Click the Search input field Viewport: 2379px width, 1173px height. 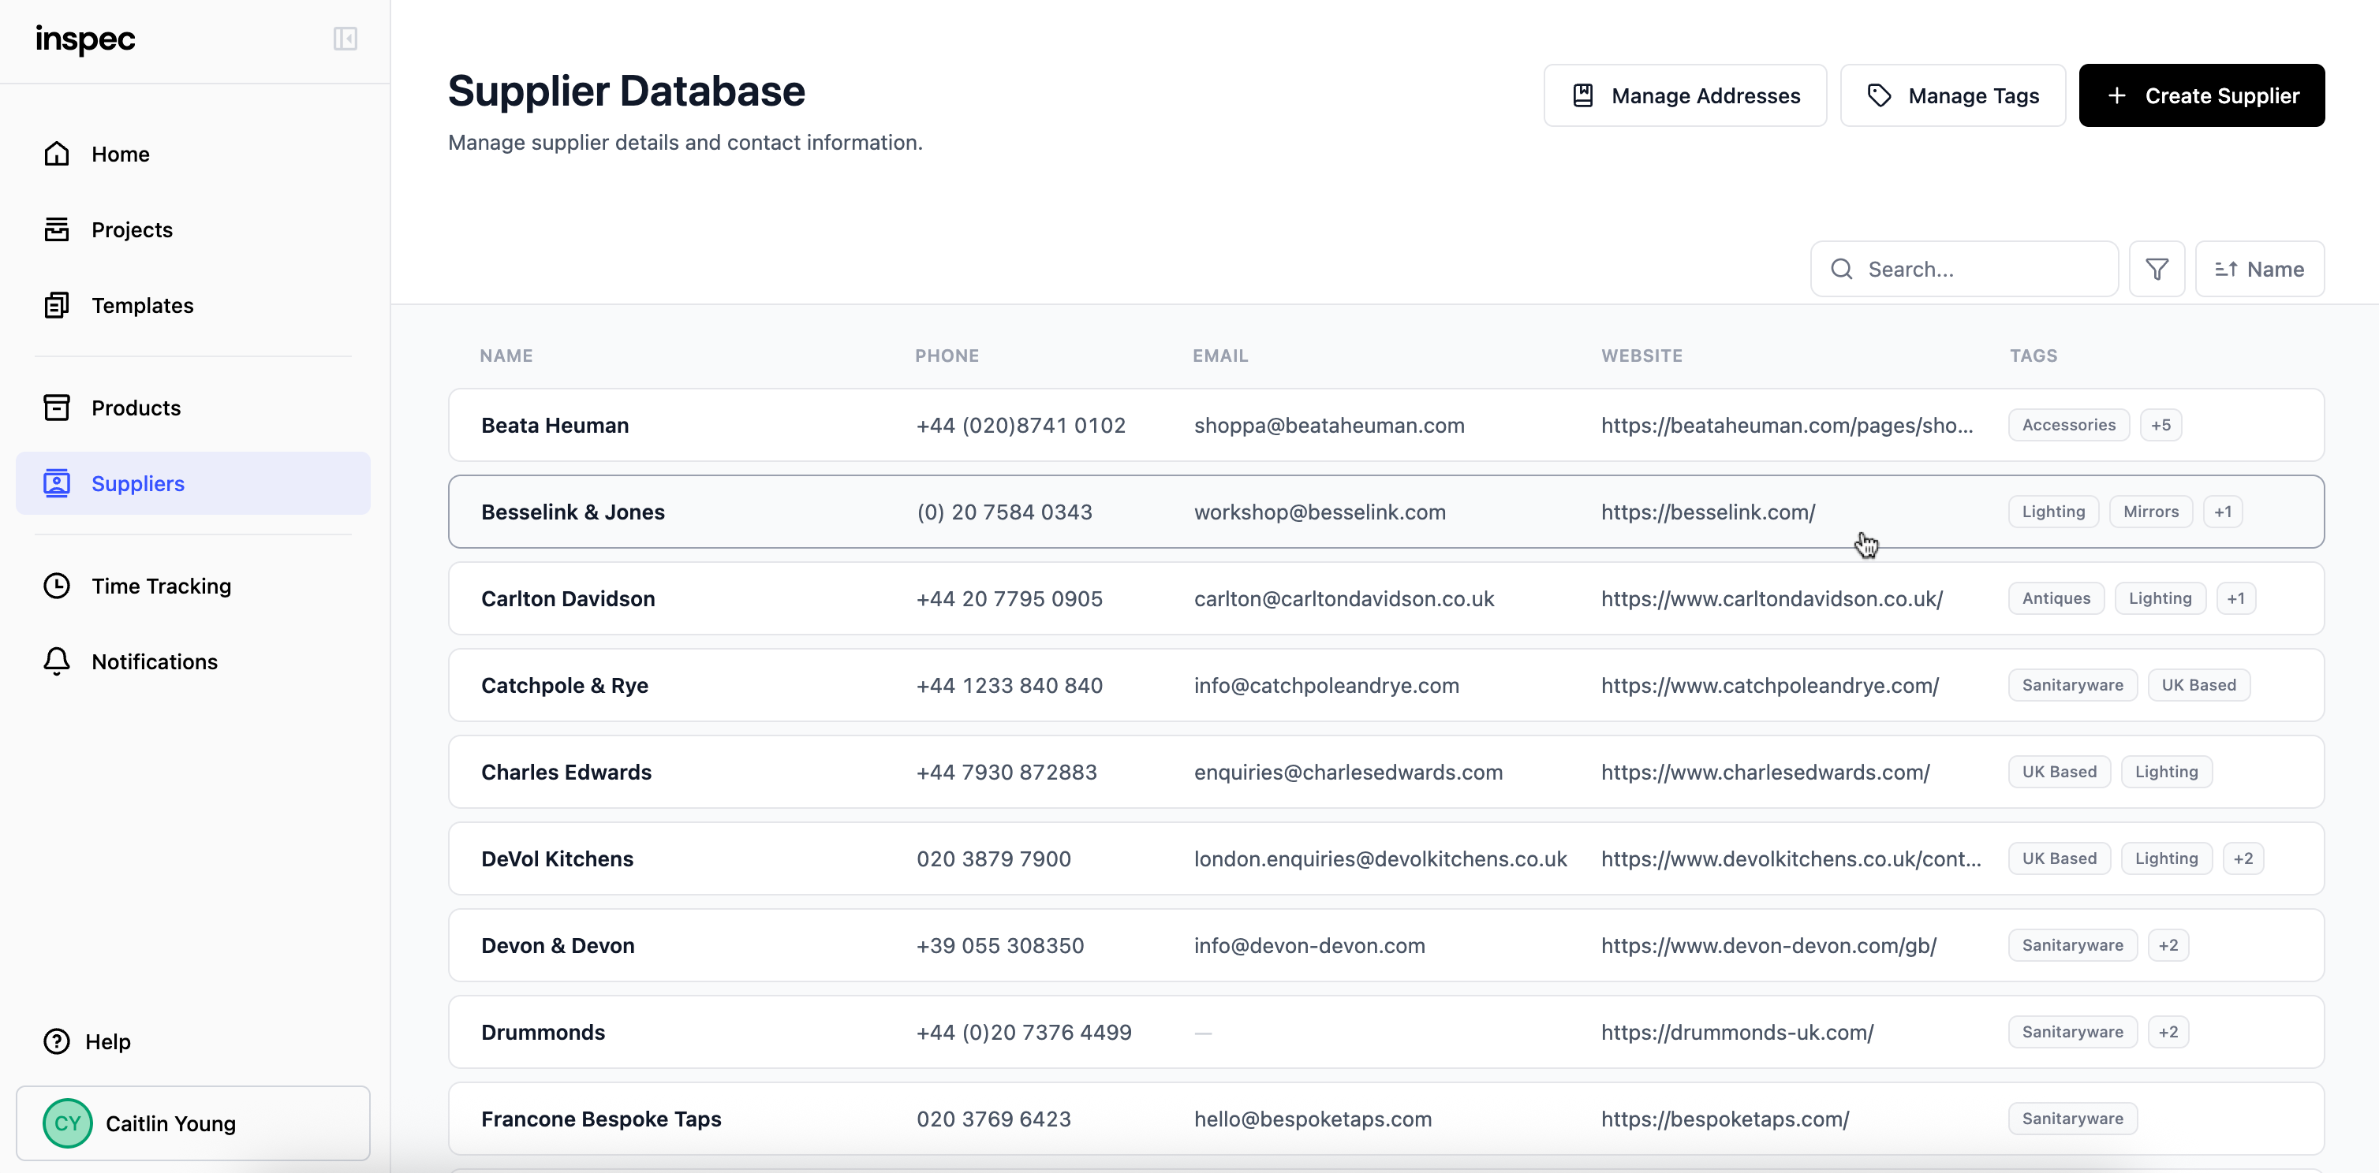(x=1964, y=269)
